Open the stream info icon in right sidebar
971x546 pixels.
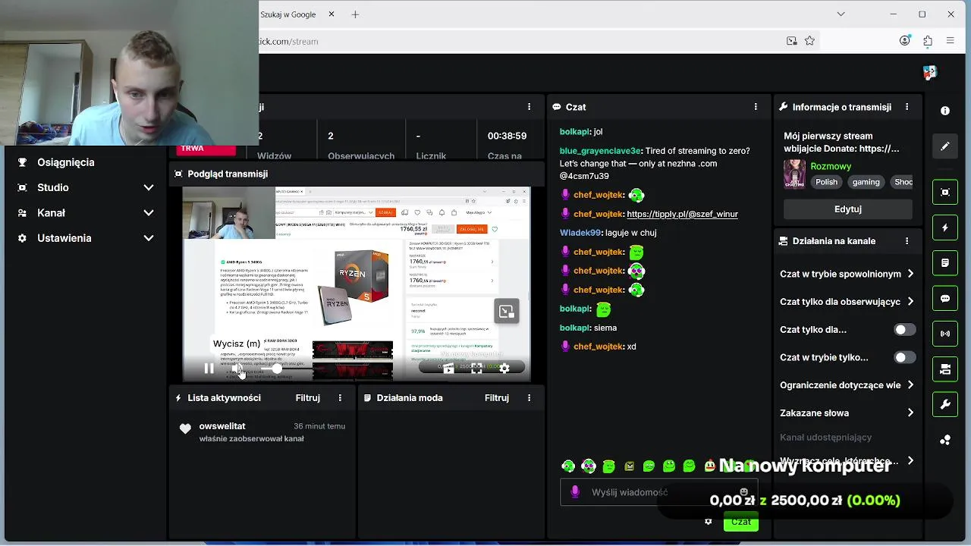[945, 111]
